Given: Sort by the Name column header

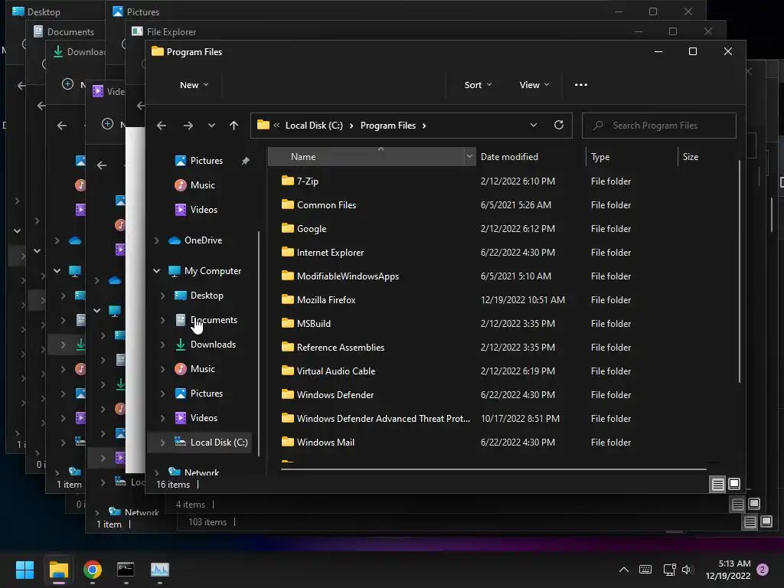Looking at the screenshot, I should [x=366, y=157].
